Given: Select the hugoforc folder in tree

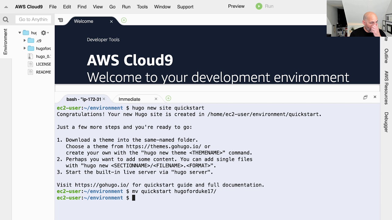Looking at the screenshot, I should pos(43,49).
